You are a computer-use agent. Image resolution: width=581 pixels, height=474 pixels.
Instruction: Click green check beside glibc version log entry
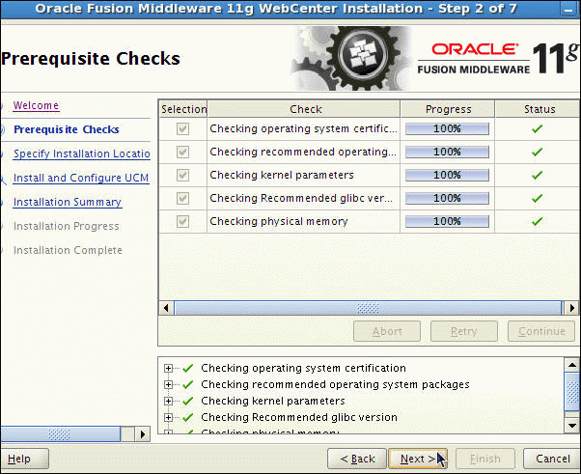[x=188, y=417]
